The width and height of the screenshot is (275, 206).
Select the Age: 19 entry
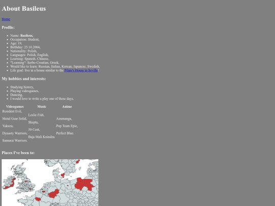coord(16,43)
